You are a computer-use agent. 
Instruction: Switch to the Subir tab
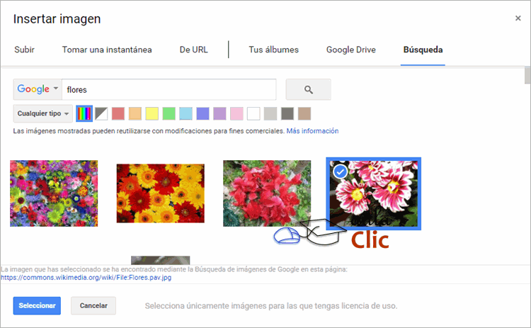[x=24, y=50]
